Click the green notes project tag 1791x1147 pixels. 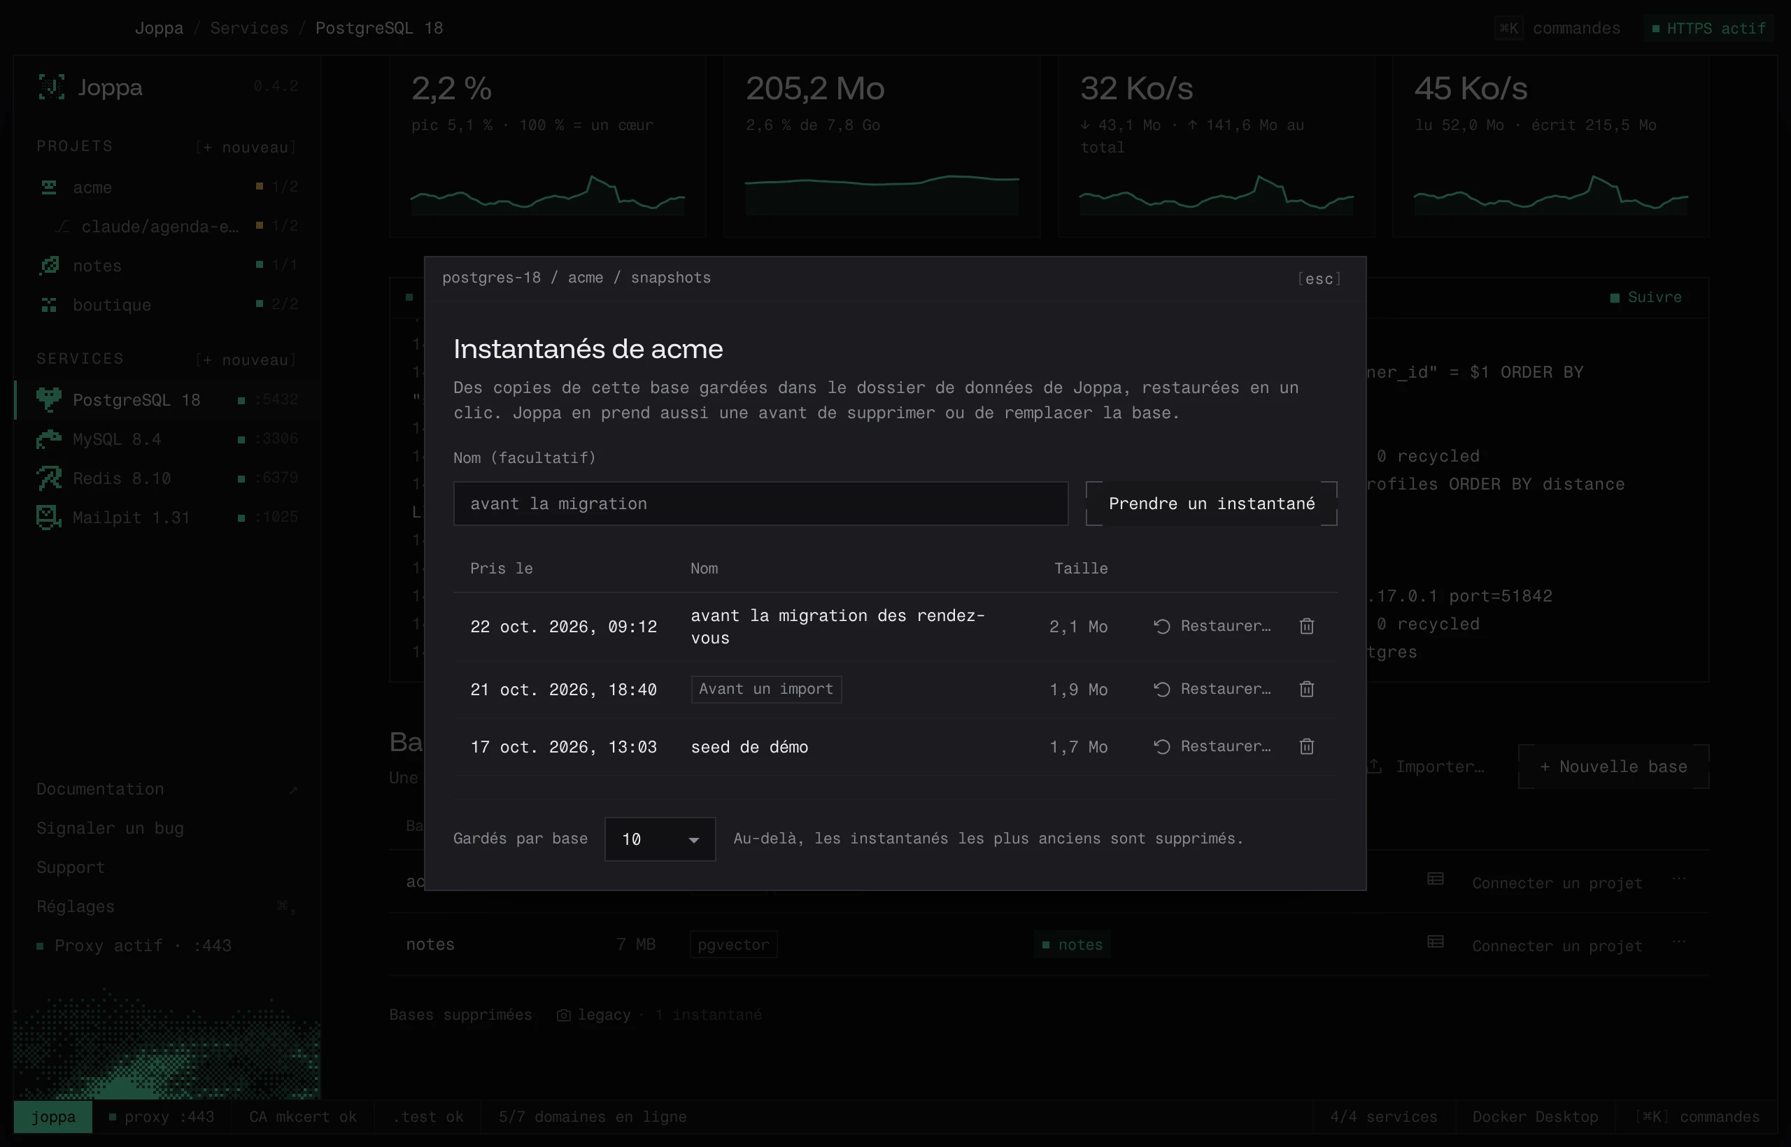pos(1072,944)
